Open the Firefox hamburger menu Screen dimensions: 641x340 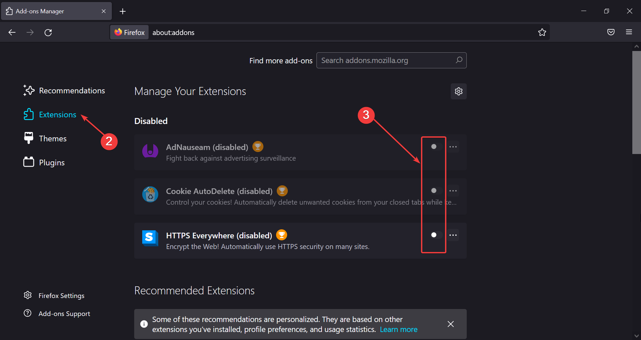629,32
